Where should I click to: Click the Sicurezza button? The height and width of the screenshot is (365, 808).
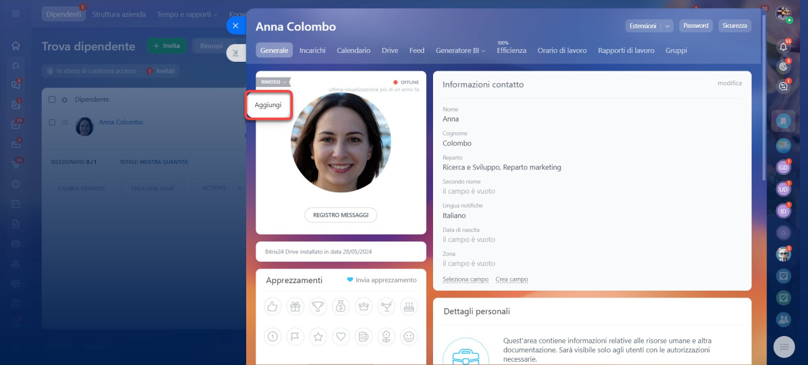pyautogui.click(x=735, y=26)
